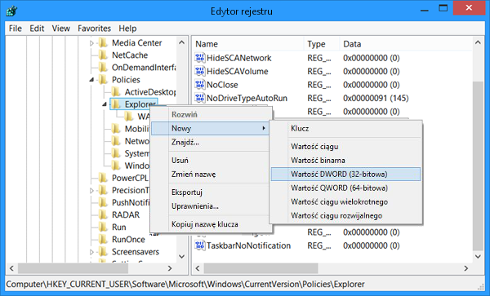Click the NoClose DWORD value icon
Image resolution: width=490 pixels, height=296 pixels.
tap(200, 85)
